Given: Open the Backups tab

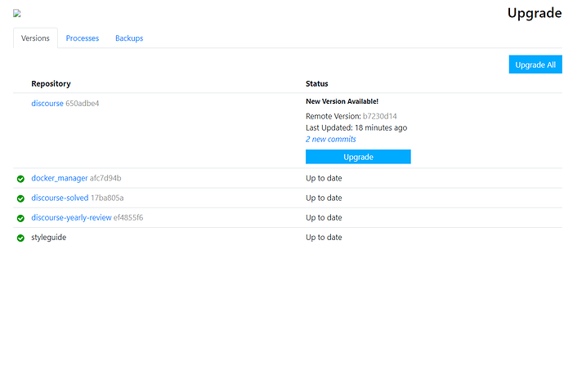Looking at the screenshot, I should click(x=129, y=38).
